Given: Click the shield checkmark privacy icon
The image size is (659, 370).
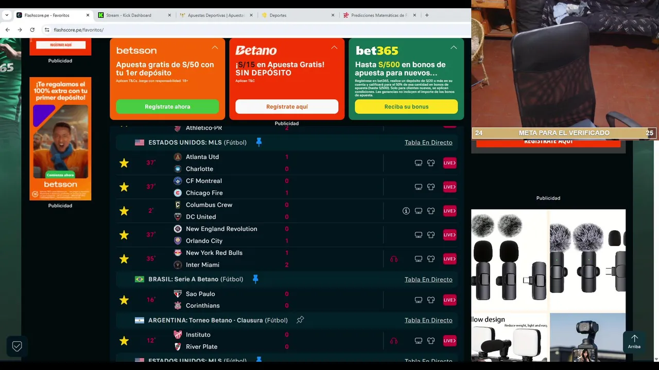Looking at the screenshot, I should (17, 346).
